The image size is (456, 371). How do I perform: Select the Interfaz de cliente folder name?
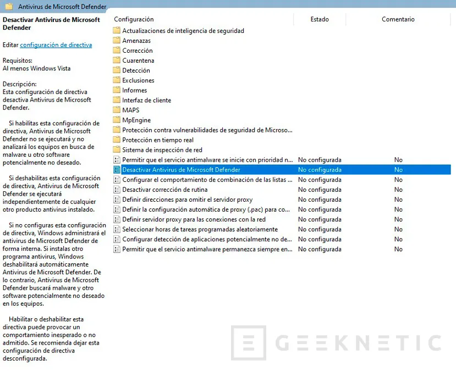146,100
